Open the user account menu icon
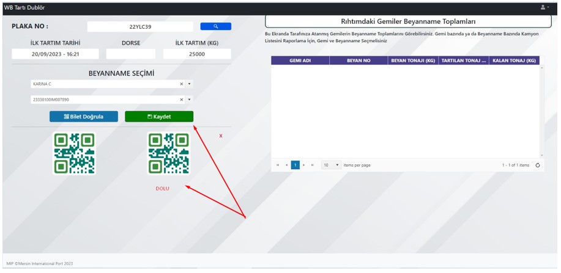 (x=543, y=7)
